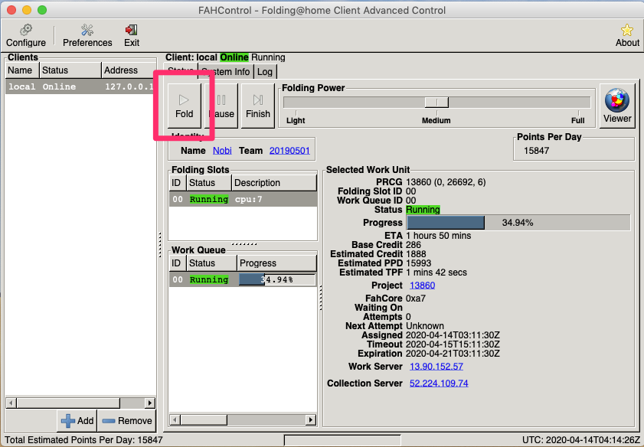Switch to the System Info tab

(x=225, y=71)
